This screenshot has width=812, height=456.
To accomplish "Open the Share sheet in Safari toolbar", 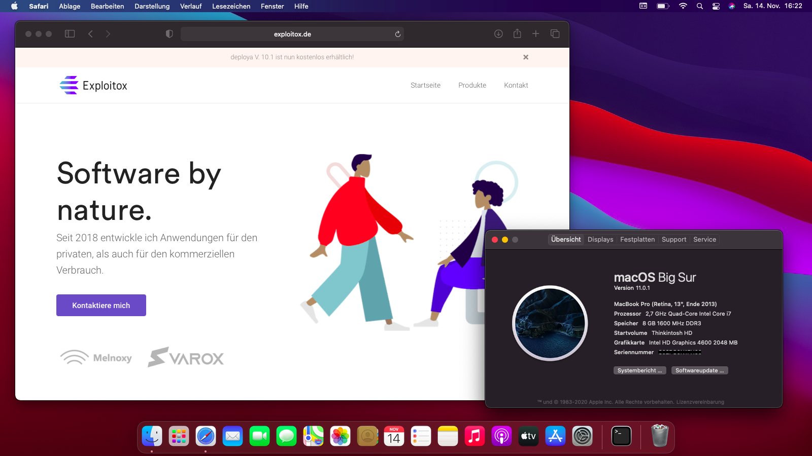I will (517, 33).
